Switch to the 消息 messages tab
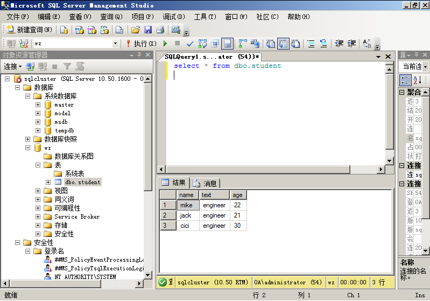The image size is (430, 301). 205,183
